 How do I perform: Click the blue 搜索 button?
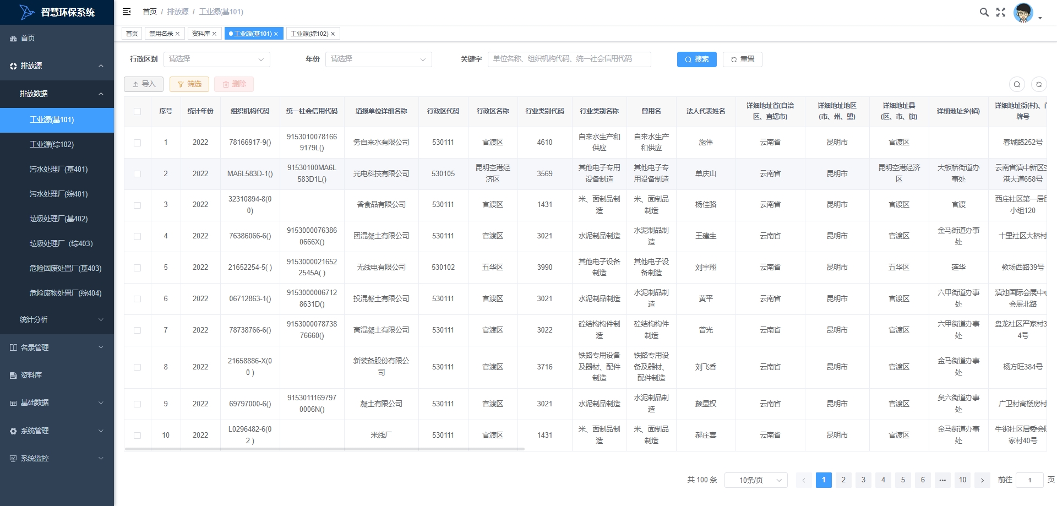[x=696, y=59]
